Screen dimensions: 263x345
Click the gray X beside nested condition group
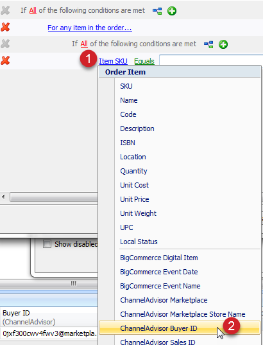pos(5,44)
